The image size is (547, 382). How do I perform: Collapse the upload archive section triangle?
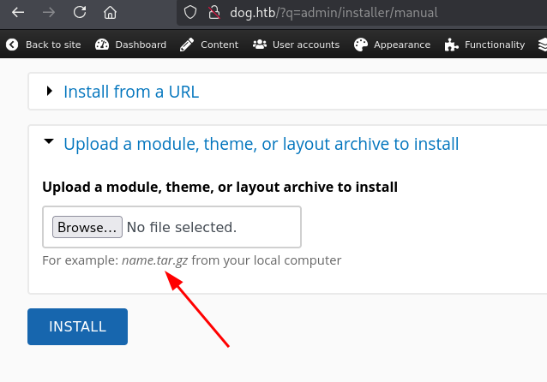point(49,143)
